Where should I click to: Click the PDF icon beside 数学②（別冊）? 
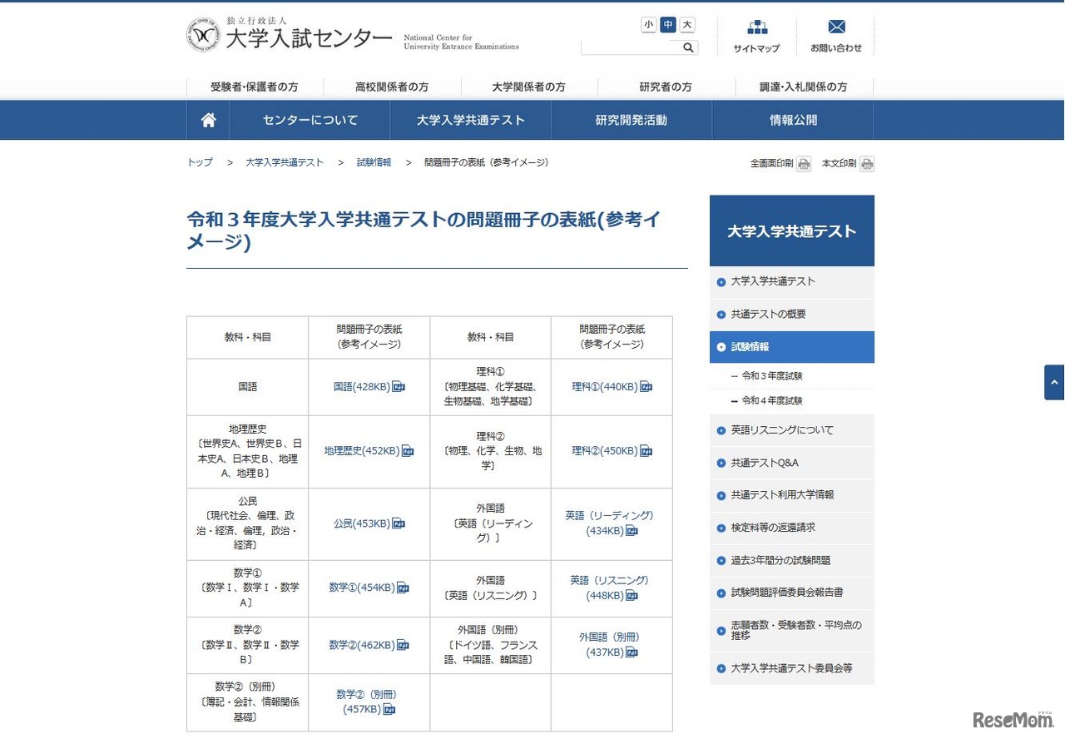(x=388, y=709)
